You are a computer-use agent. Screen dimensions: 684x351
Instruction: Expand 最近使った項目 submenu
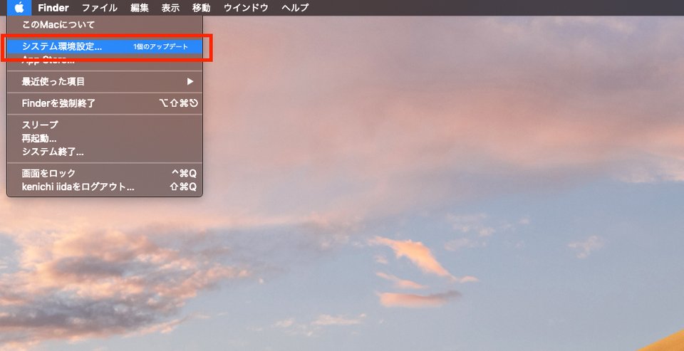[105, 82]
